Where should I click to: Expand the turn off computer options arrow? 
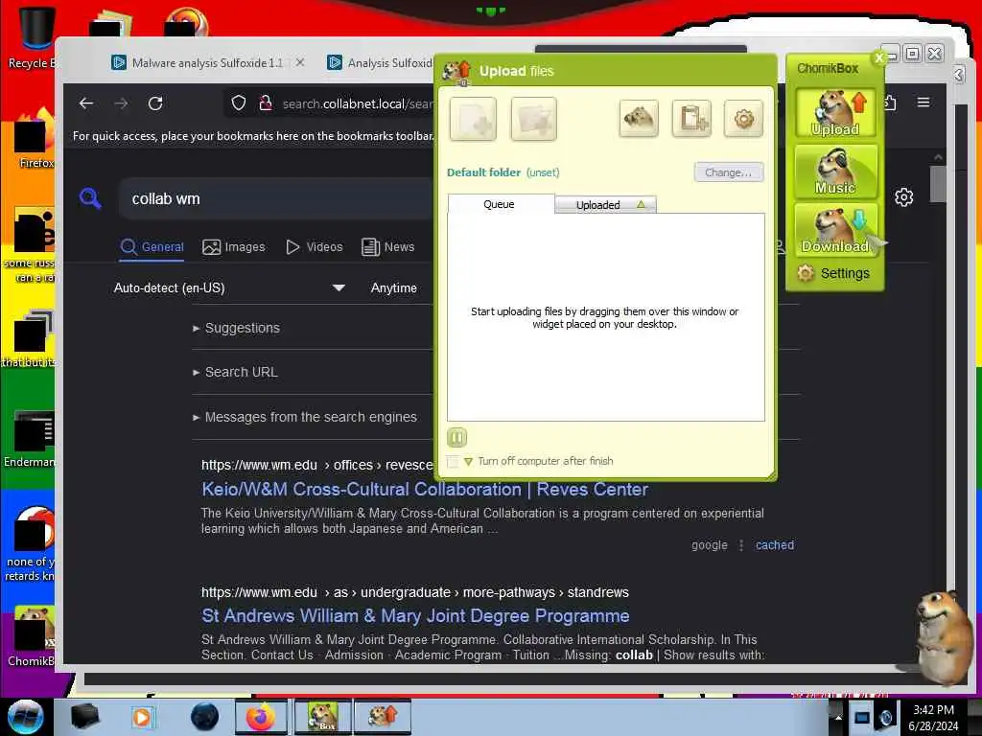click(x=468, y=462)
